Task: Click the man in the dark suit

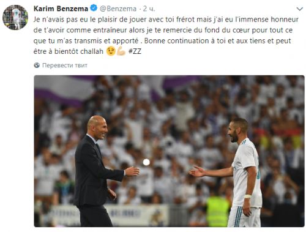Action: 98,171
